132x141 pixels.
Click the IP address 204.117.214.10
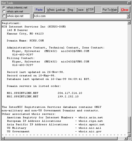[70, 93]
